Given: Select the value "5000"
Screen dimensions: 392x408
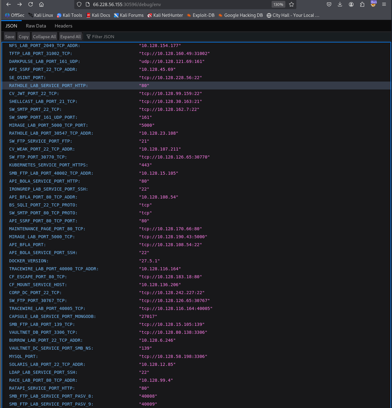Looking at the screenshot, I should click(147, 125).
